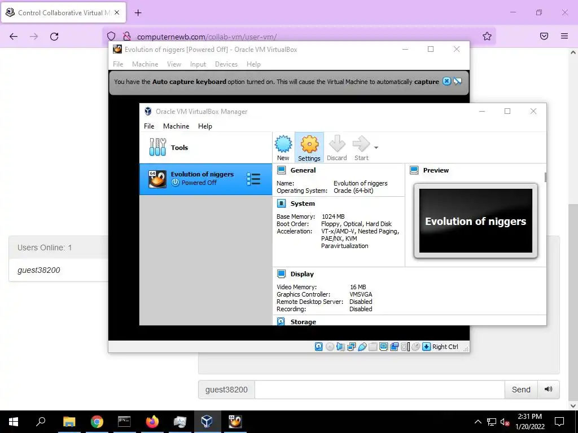
Task: Click the System section title
Action: (x=303, y=203)
